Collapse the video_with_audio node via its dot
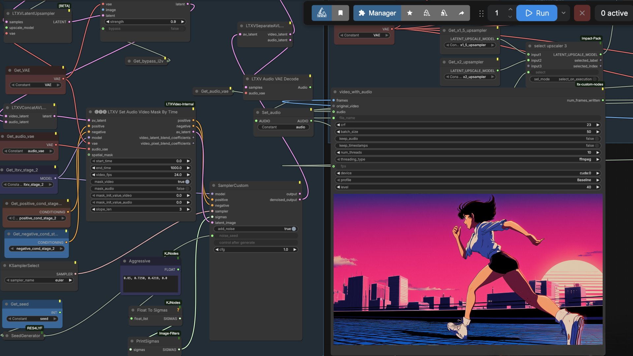 [x=335, y=92]
